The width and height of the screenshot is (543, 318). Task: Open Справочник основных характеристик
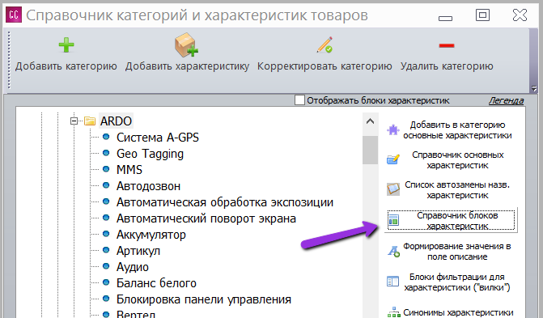457,159
